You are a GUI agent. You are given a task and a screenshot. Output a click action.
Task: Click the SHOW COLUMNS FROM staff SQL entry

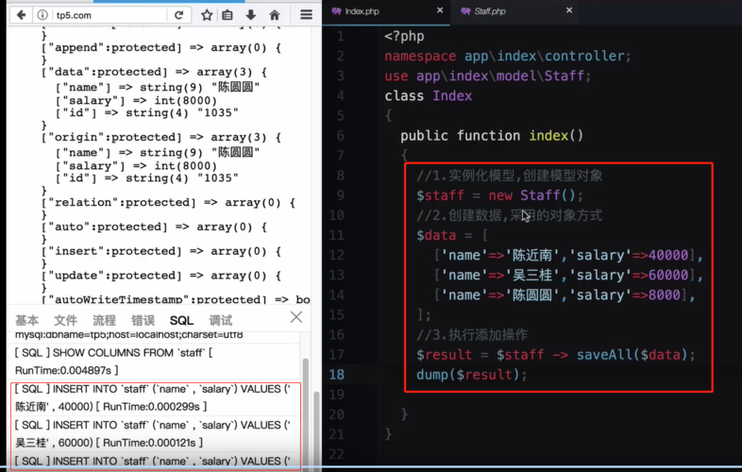coord(154,362)
